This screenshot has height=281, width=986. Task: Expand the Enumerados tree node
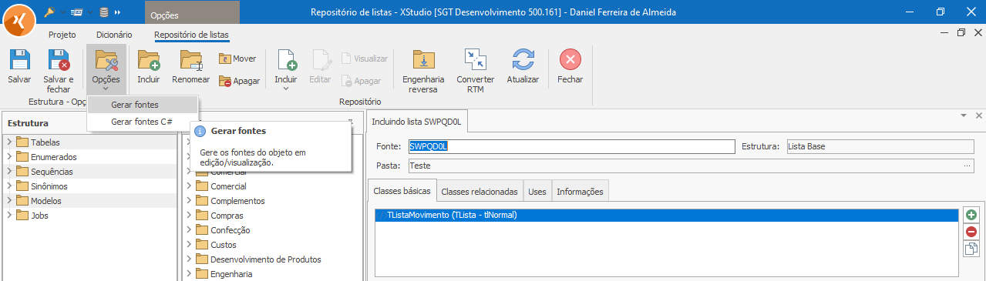tap(9, 157)
